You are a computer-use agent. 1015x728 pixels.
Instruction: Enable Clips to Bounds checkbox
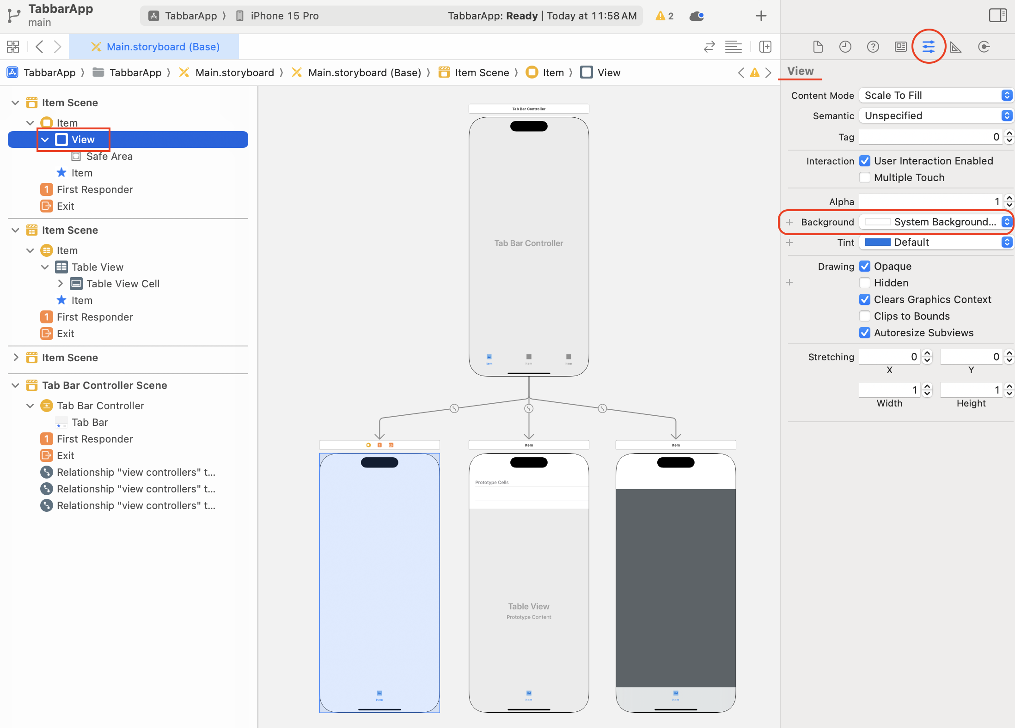[x=864, y=316]
